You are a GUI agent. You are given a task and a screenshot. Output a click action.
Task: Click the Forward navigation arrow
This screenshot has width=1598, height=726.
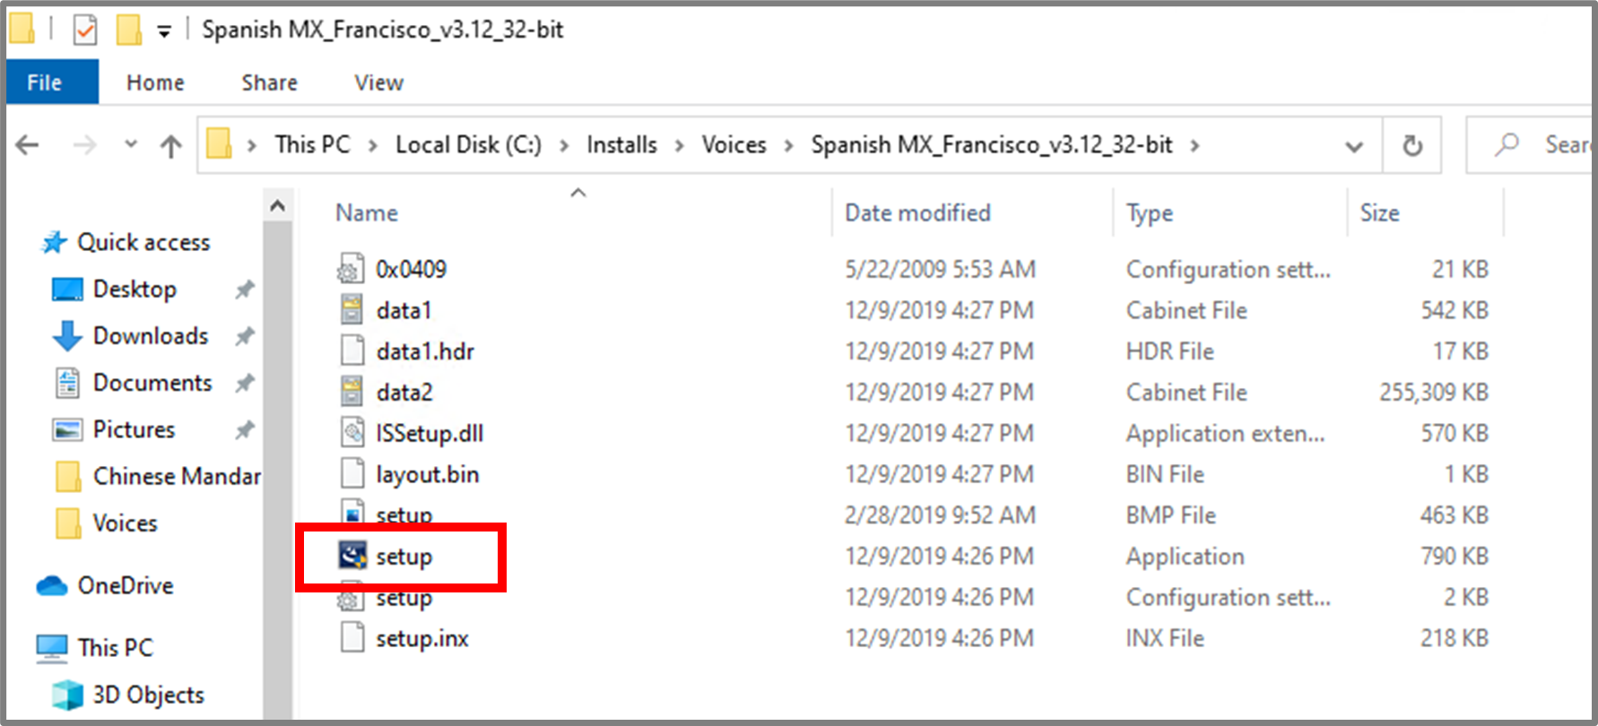pos(84,145)
